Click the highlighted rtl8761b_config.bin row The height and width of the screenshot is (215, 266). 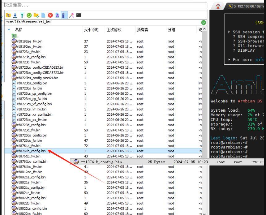[x=103, y=151]
